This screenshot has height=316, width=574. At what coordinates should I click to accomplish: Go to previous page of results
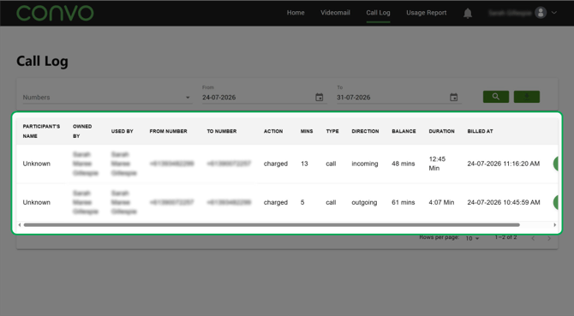[533, 238]
